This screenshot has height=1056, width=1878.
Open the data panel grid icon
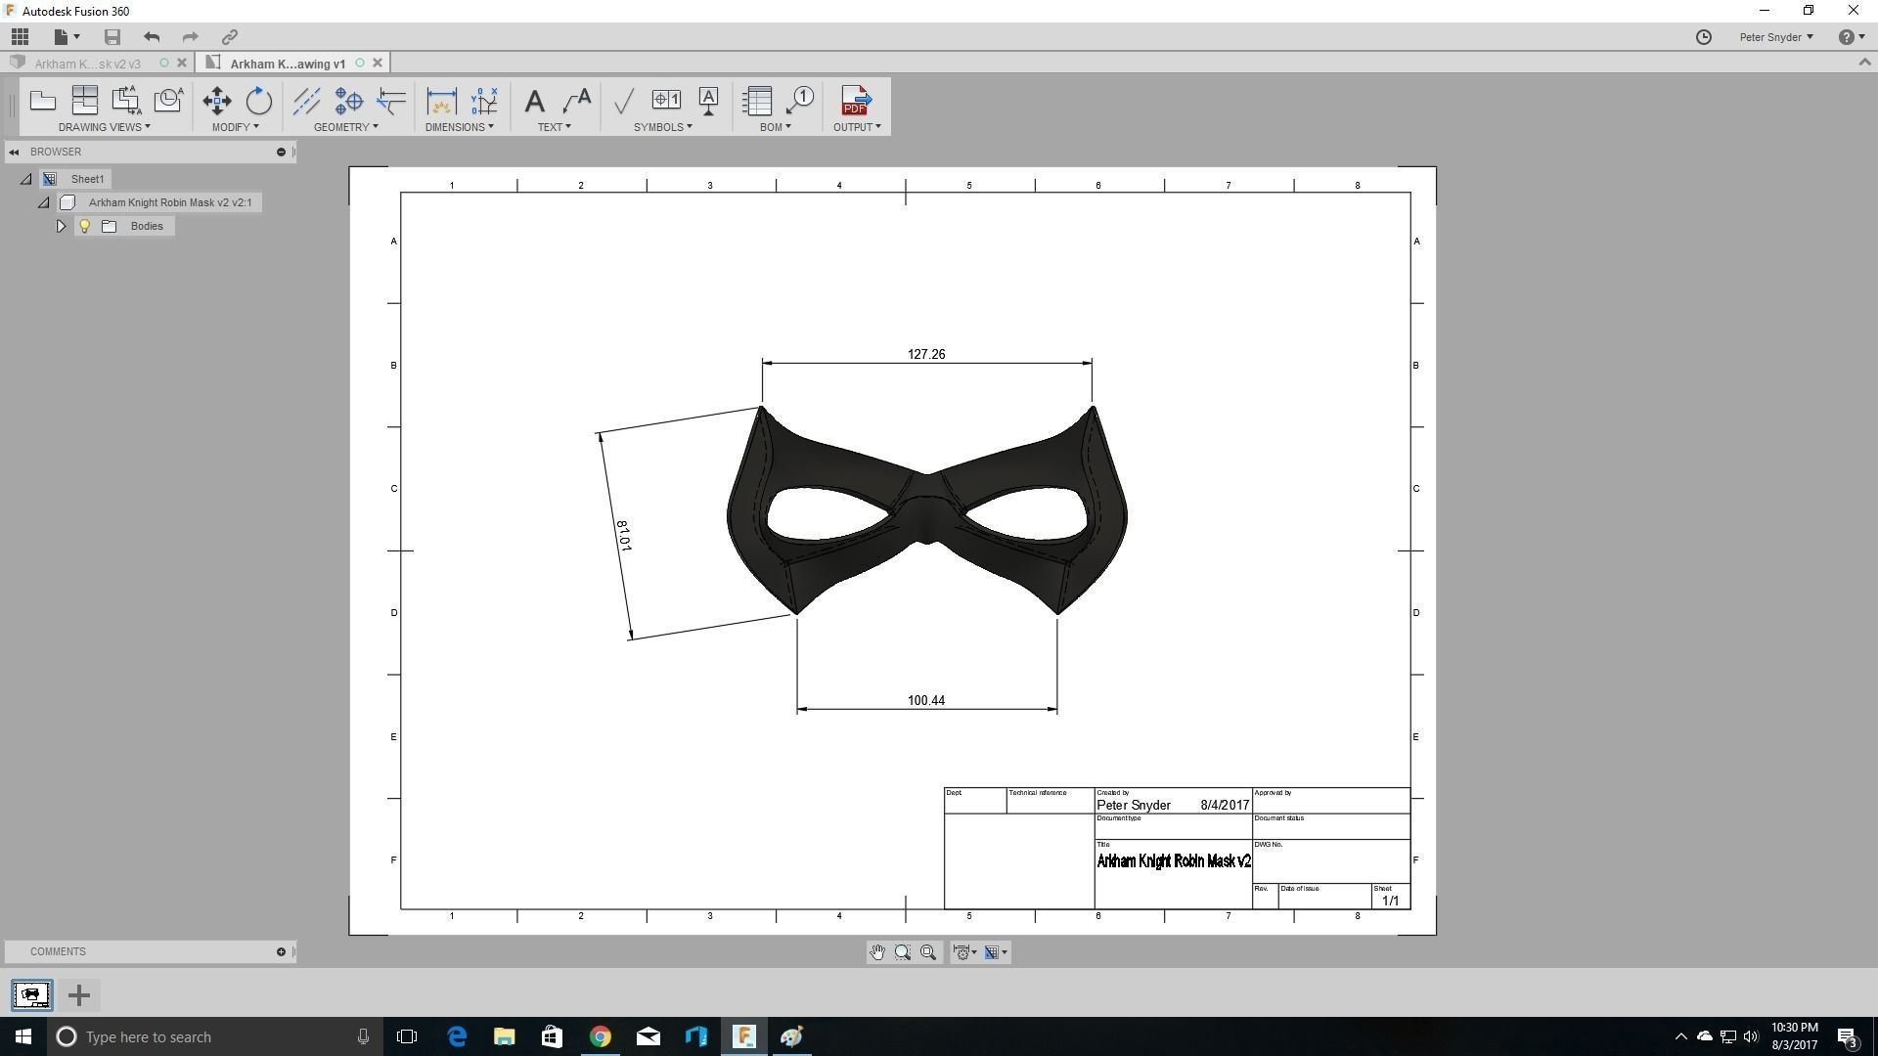click(21, 37)
